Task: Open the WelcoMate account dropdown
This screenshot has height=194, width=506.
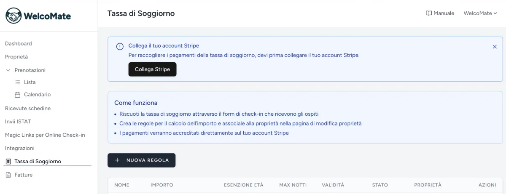Action: [480, 13]
